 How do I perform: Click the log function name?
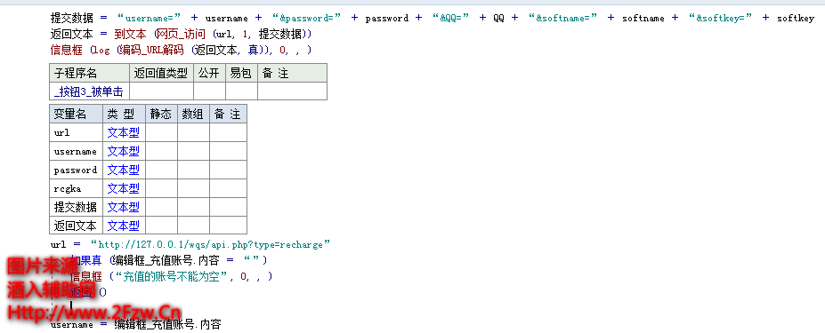(x=101, y=51)
